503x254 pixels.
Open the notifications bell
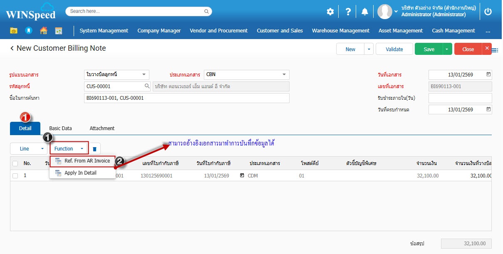[x=365, y=12]
